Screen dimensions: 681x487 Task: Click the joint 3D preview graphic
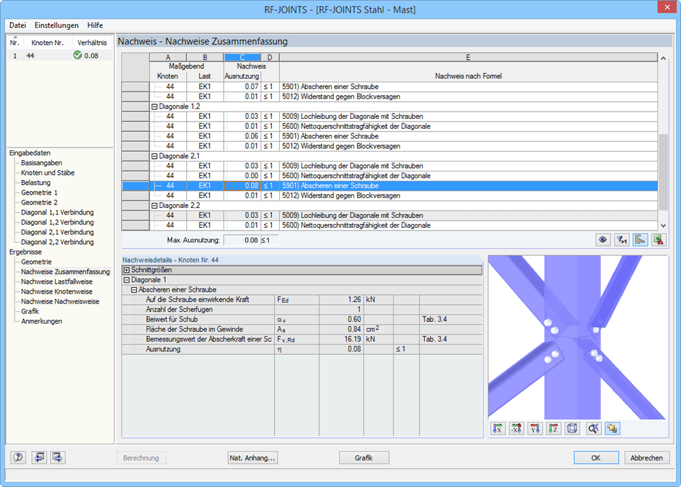coord(578,338)
